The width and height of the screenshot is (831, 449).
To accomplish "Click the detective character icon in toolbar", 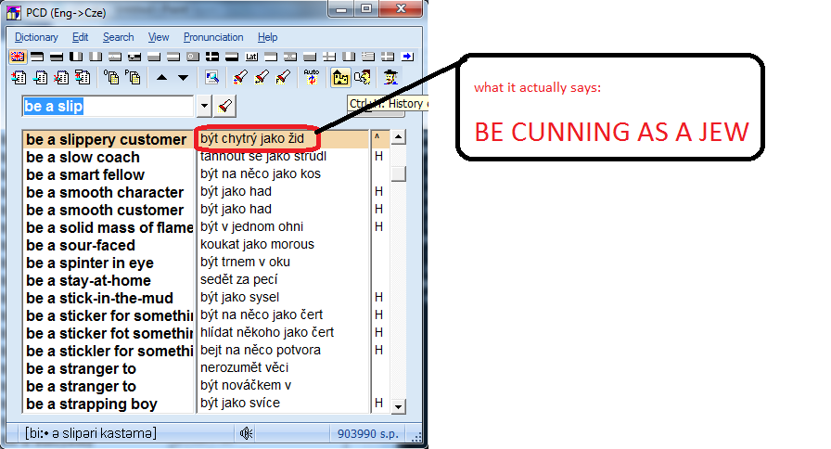I will point(390,78).
